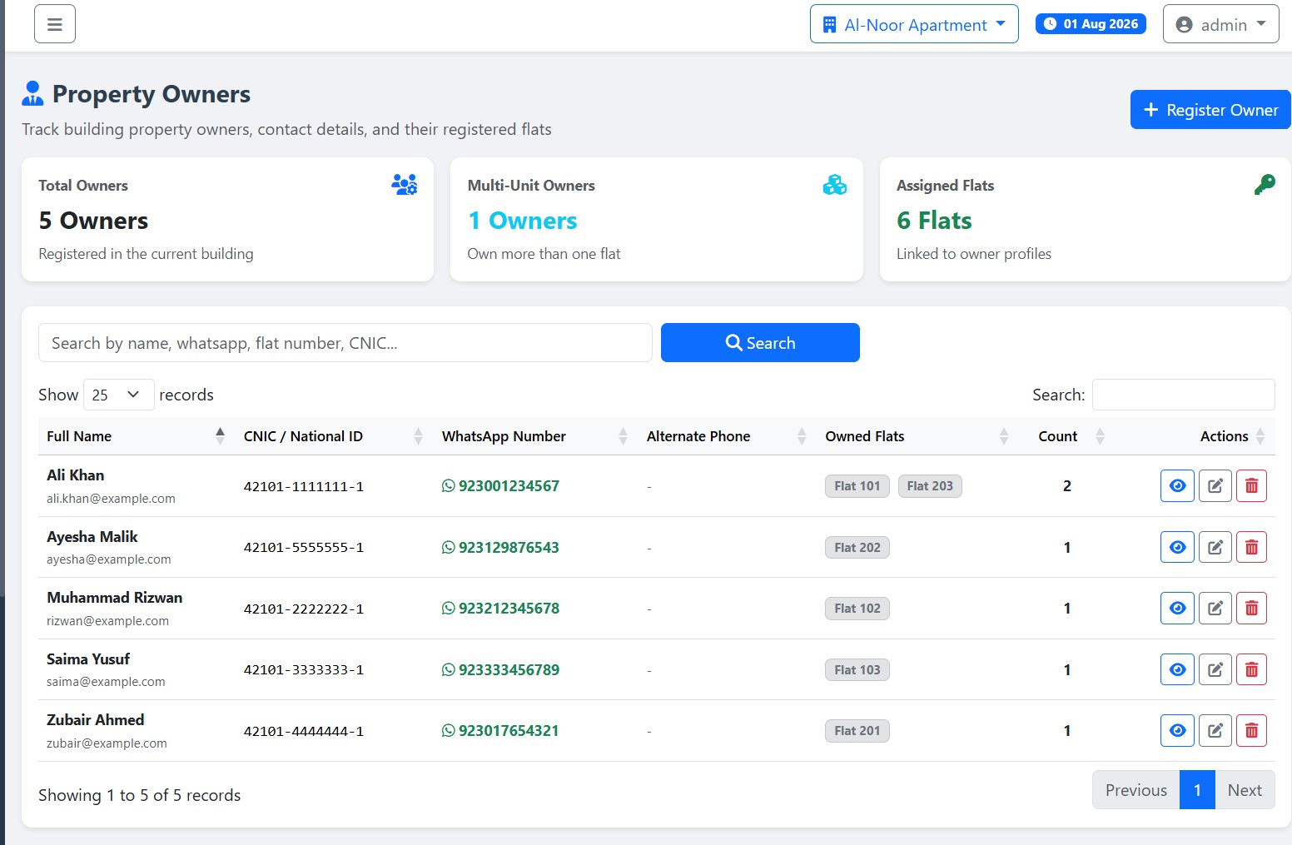The image size is (1292, 845).
Task: Click the Register Owner button
Action: click(x=1210, y=110)
